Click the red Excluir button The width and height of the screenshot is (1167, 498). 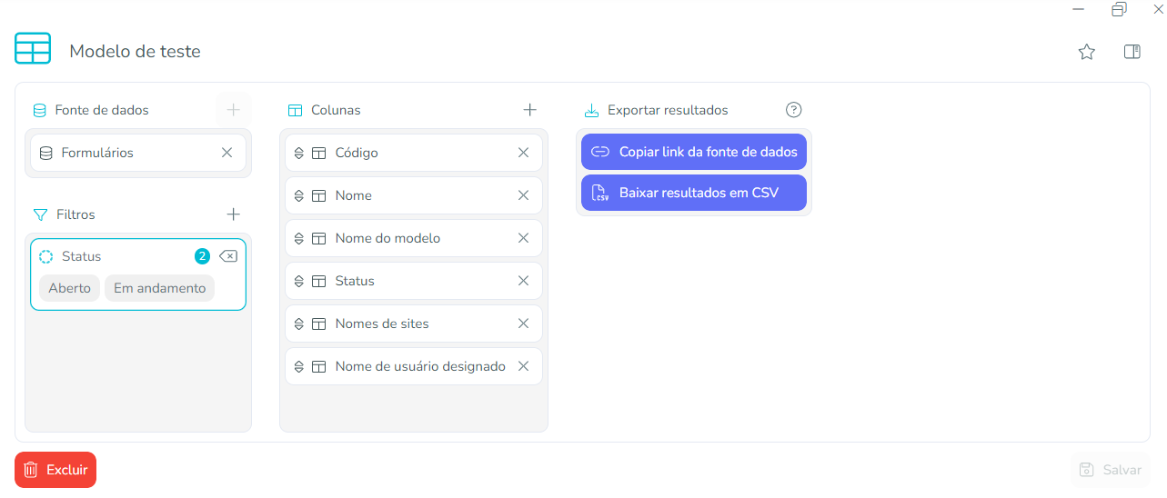(55, 470)
